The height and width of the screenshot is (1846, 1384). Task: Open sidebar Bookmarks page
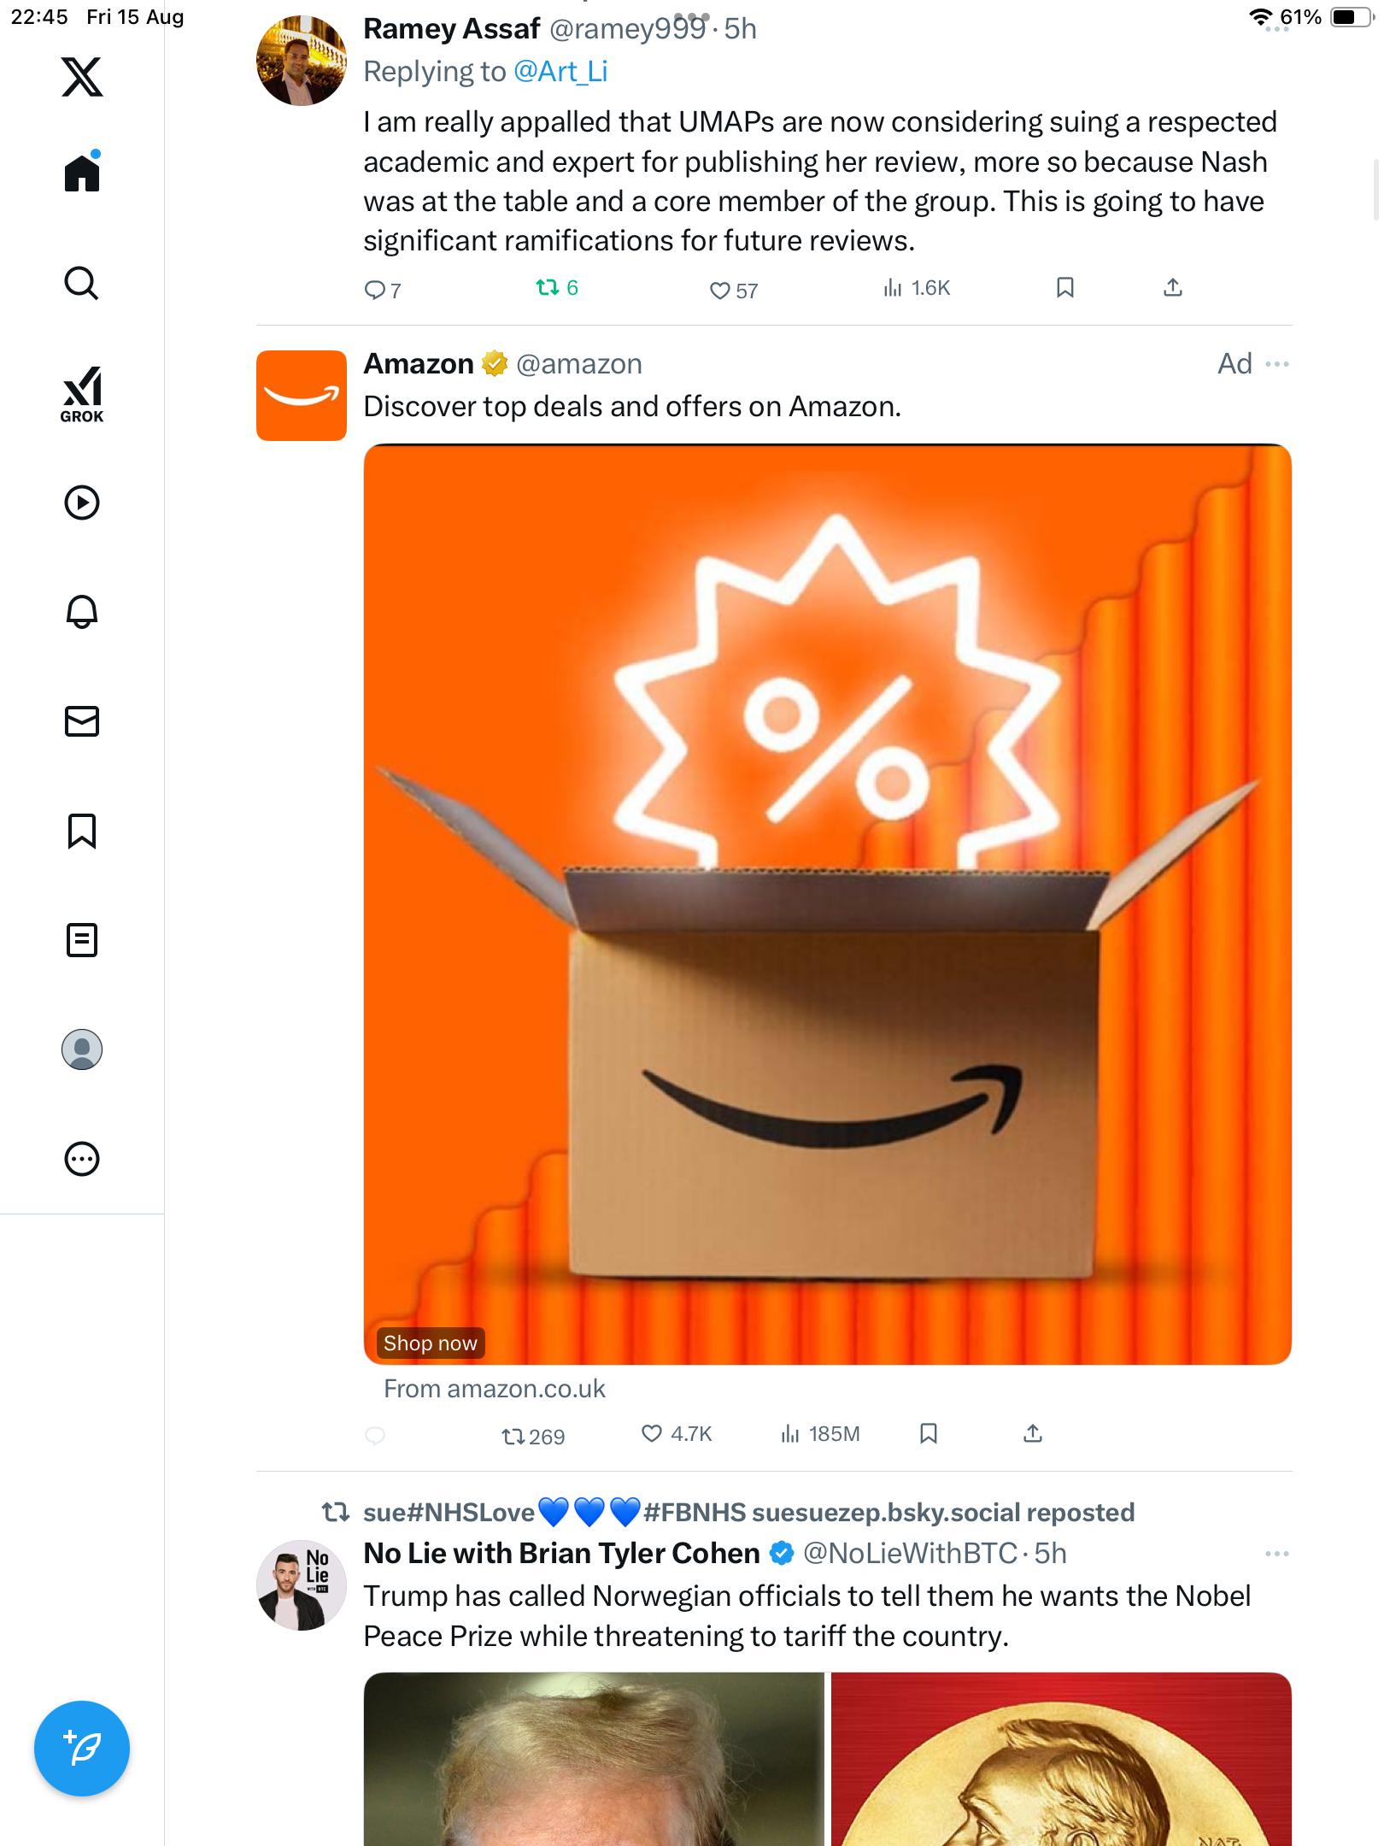(x=82, y=831)
